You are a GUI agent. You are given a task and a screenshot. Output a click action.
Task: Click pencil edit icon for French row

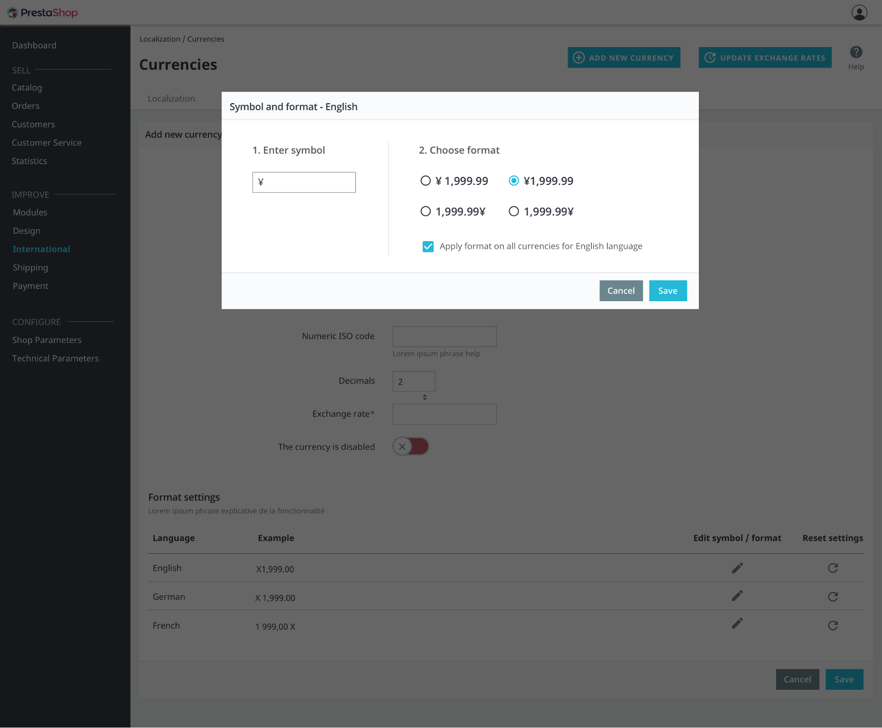pyautogui.click(x=737, y=623)
